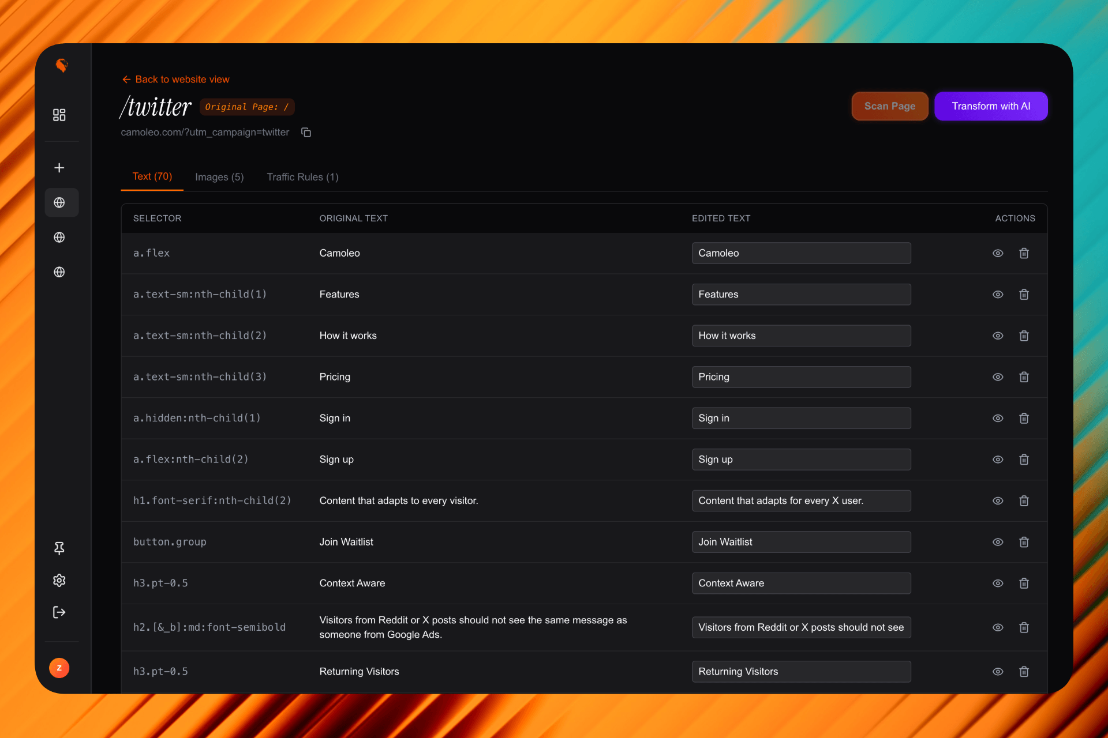1108x738 pixels.
Task: Toggle visibility on the 'Context Aware' row
Action: [998, 583]
